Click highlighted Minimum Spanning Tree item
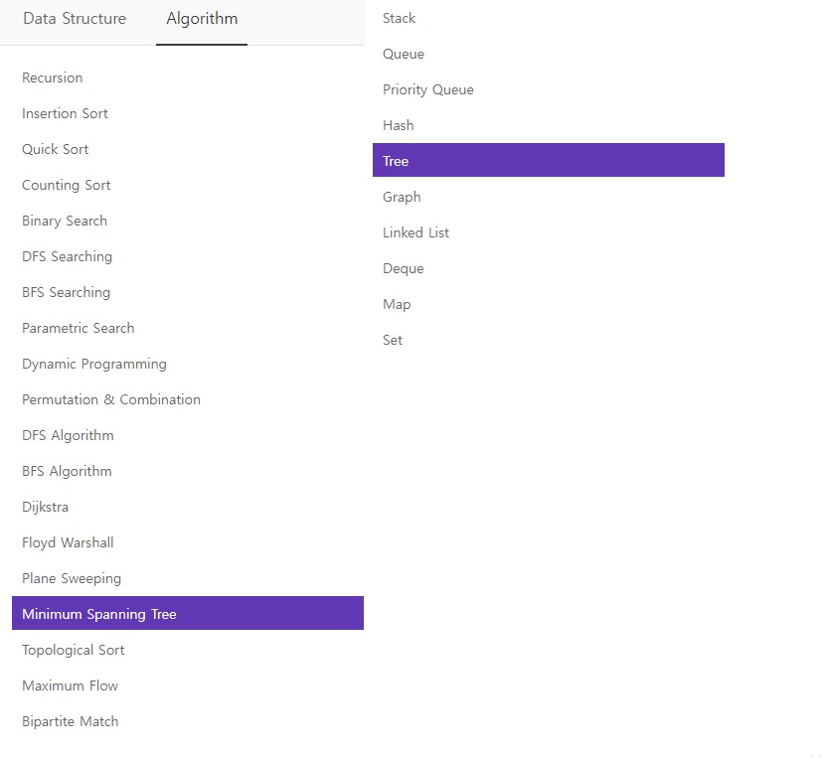 point(188,613)
